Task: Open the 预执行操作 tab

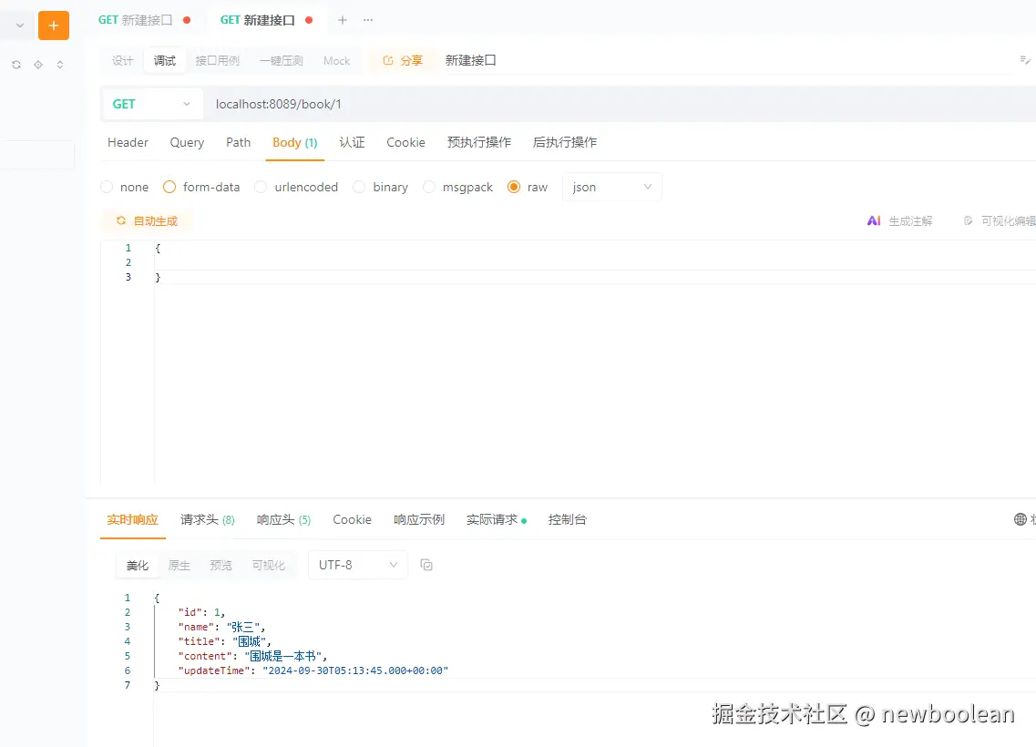Action: point(479,142)
